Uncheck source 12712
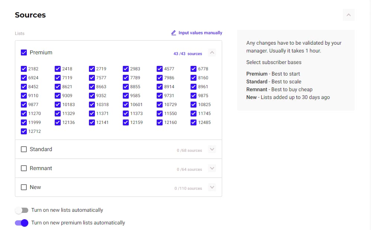371x230 pixels. click(24, 131)
